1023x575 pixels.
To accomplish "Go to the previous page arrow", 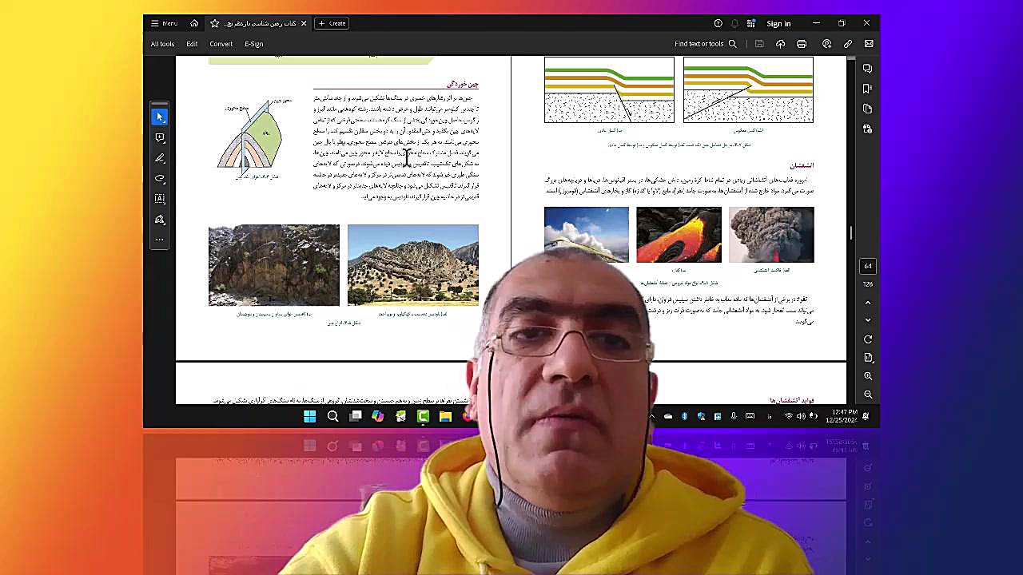I will pyautogui.click(x=868, y=303).
